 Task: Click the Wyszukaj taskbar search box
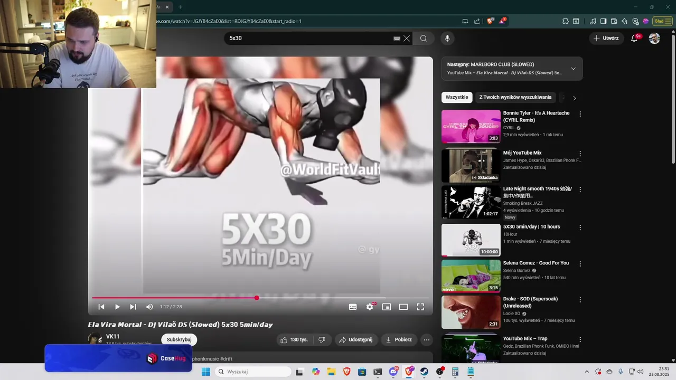click(253, 372)
